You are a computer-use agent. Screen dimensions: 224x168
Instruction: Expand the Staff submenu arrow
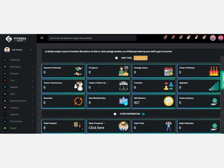[x=33, y=94]
